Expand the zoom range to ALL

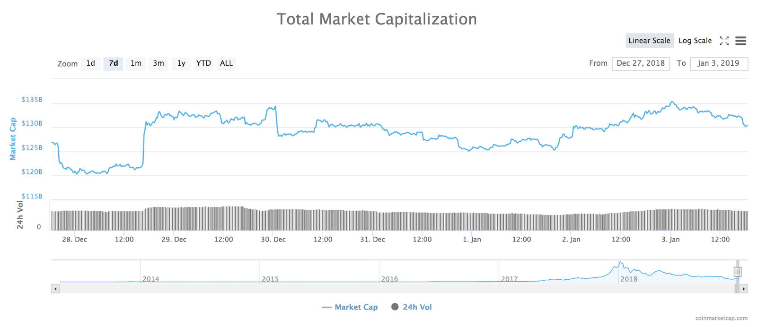click(x=226, y=63)
